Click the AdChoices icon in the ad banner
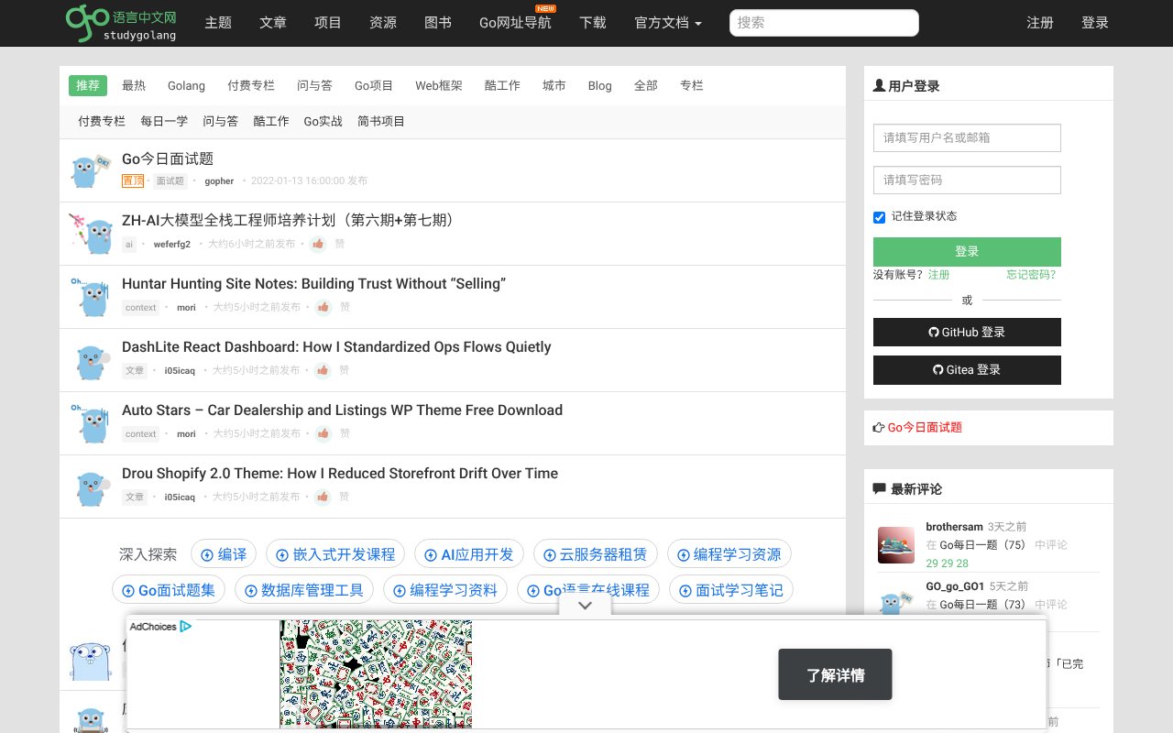The image size is (1173, 733). [186, 626]
